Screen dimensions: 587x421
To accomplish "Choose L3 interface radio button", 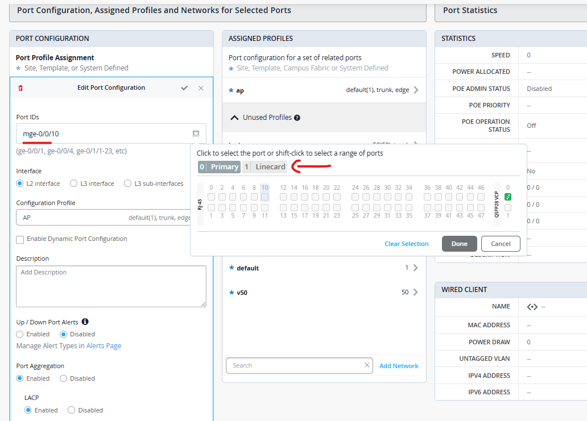I will pyautogui.click(x=74, y=184).
